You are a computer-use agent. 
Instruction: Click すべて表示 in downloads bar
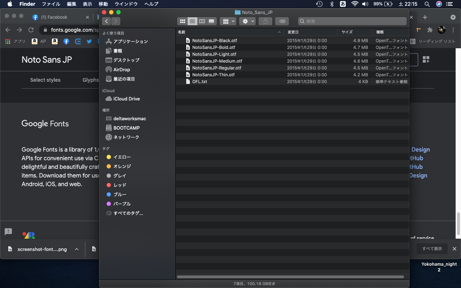(x=432, y=249)
